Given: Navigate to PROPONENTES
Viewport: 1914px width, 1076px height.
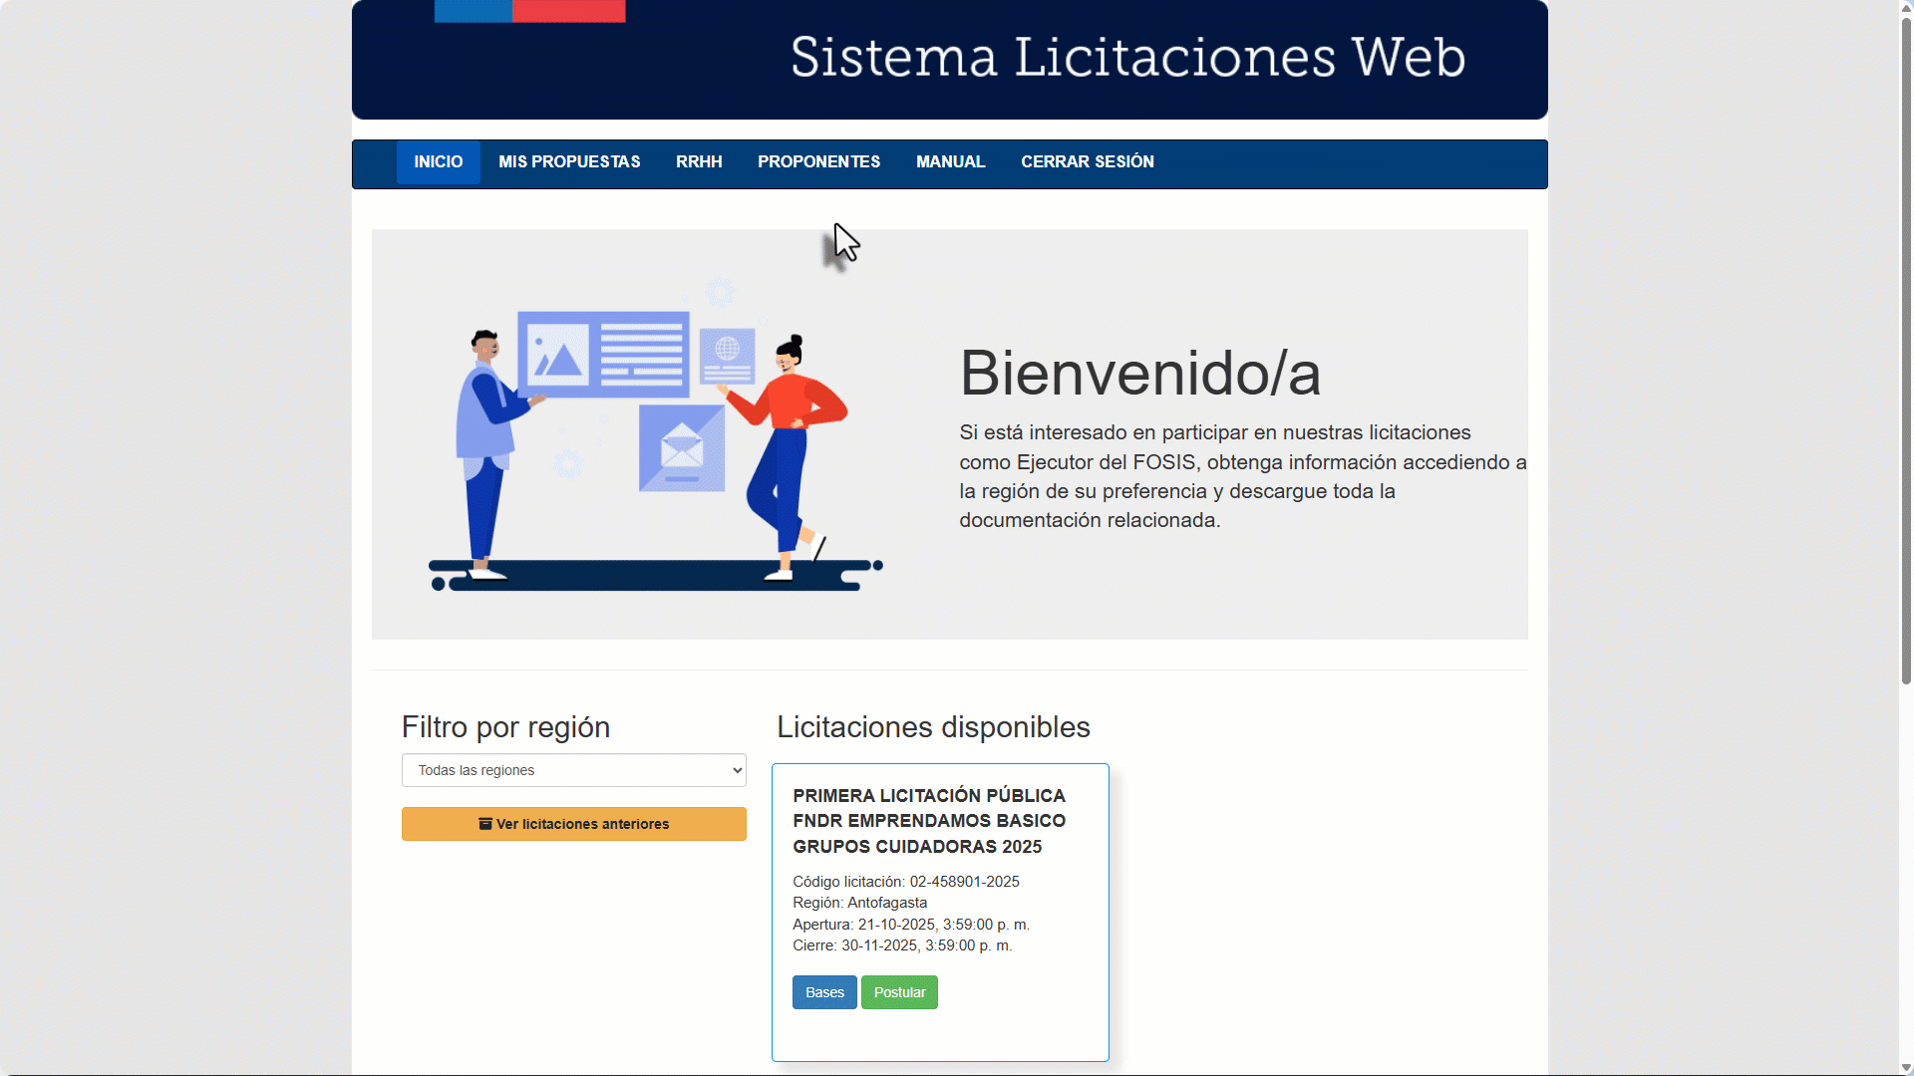Looking at the screenshot, I should [x=817, y=161].
